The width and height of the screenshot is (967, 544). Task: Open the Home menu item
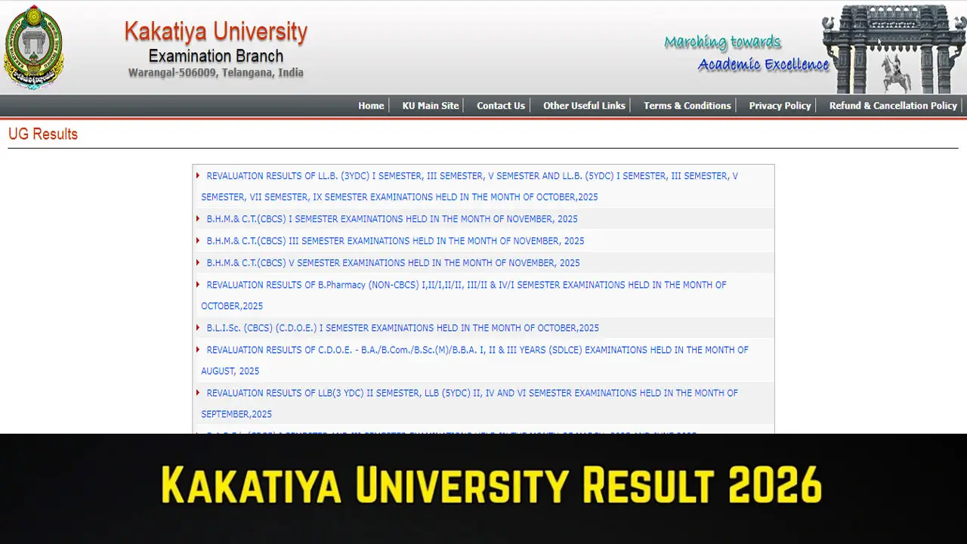click(x=371, y=106)
